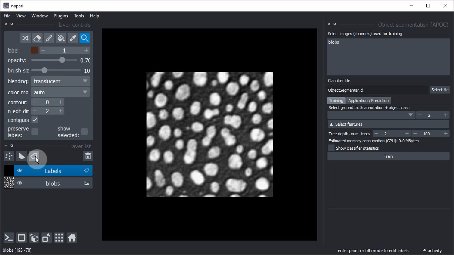This screenshot has width=454, height=255.
Task: Uncheck the contiguous checkbox
Action: pos(34,120)
